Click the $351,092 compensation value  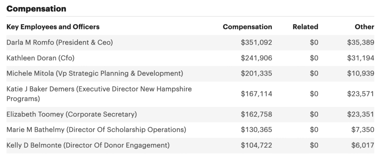click(256, 42)
